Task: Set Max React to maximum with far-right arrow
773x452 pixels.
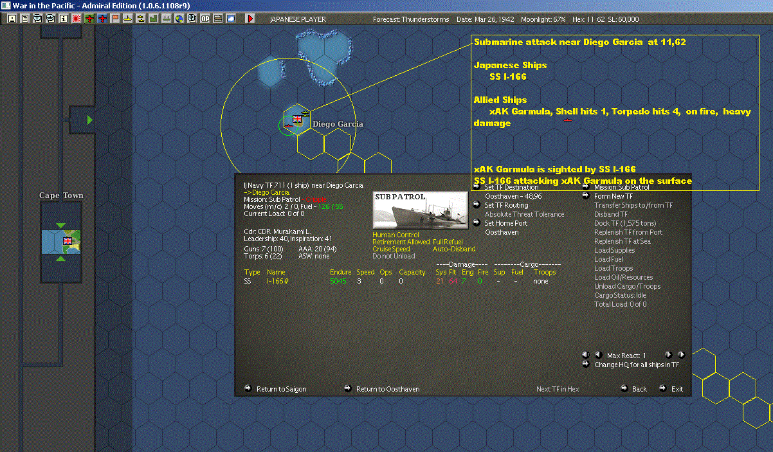Action: point(681,354)
